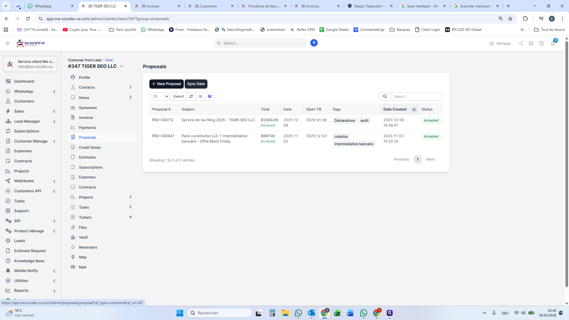Open proposal PRO-000712 link
The image size is (569, 320).
tap(163, 120)
